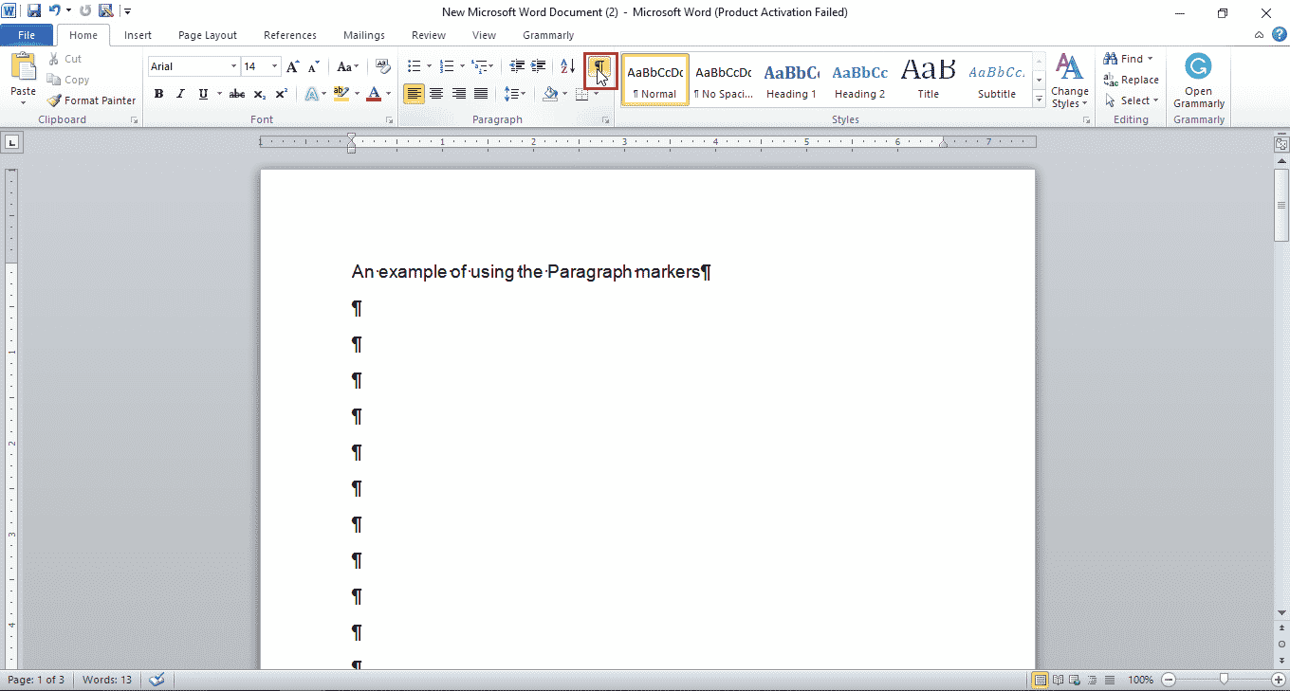Image resolution: width=1290 pixels, height=691 pixels.
Task: Switch to the Page Layout tab
Action: pos(208,35)
